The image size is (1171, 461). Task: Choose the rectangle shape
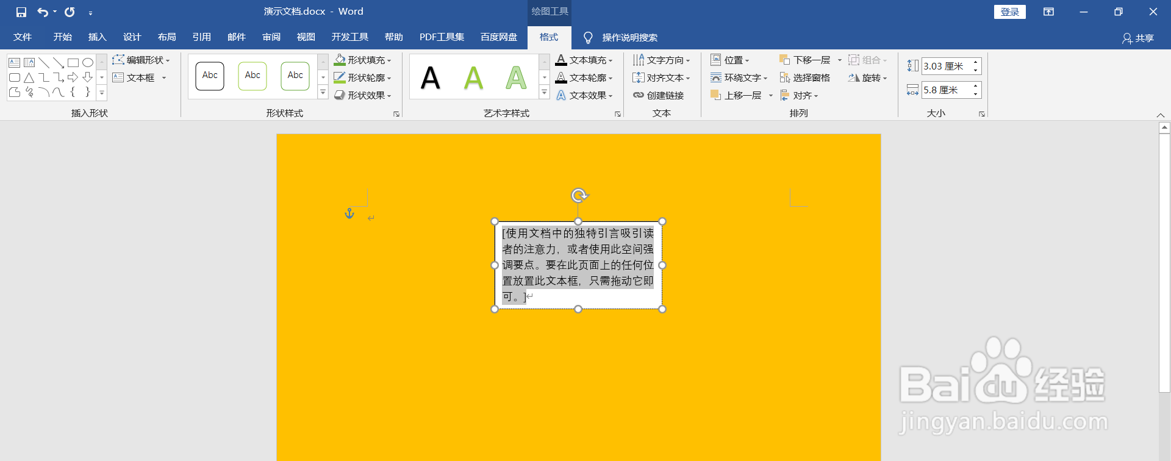point(73,62)
